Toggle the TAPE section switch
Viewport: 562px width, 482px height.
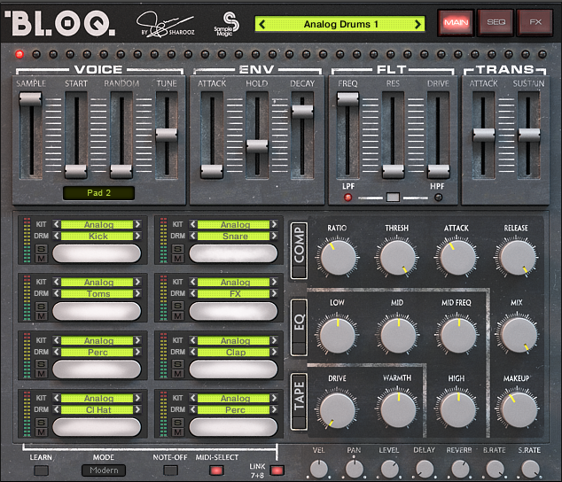click(x=299, y=401)
